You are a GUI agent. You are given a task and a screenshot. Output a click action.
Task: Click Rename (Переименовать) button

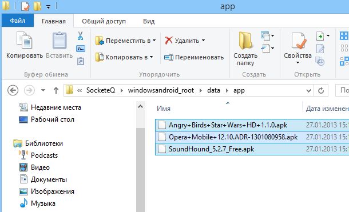[193, 57]
